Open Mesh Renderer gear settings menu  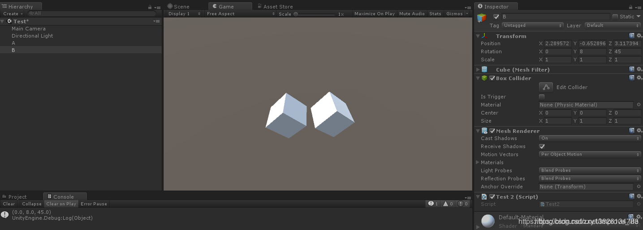click(x=639, y=131)
